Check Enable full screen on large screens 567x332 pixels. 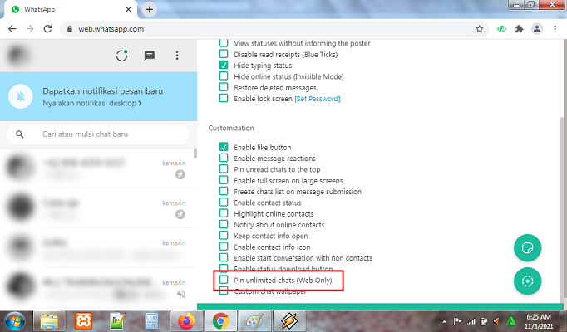pos(224,180)
